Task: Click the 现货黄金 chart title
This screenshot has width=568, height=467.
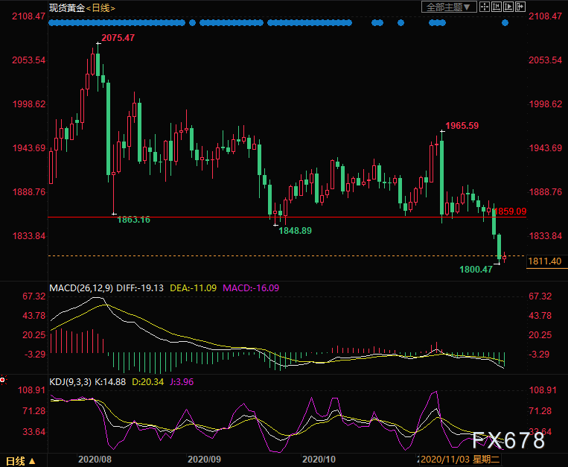Action: click(67, 7)
